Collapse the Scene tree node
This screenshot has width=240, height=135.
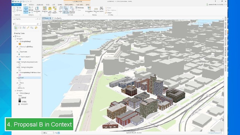(x=13, y=36)
